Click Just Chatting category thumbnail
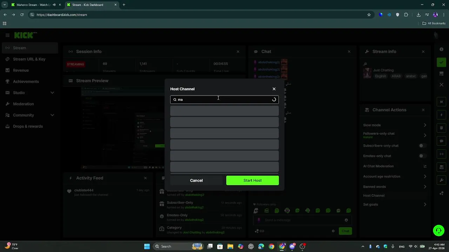The image size is (449, 252). click(x=367, y=73)
